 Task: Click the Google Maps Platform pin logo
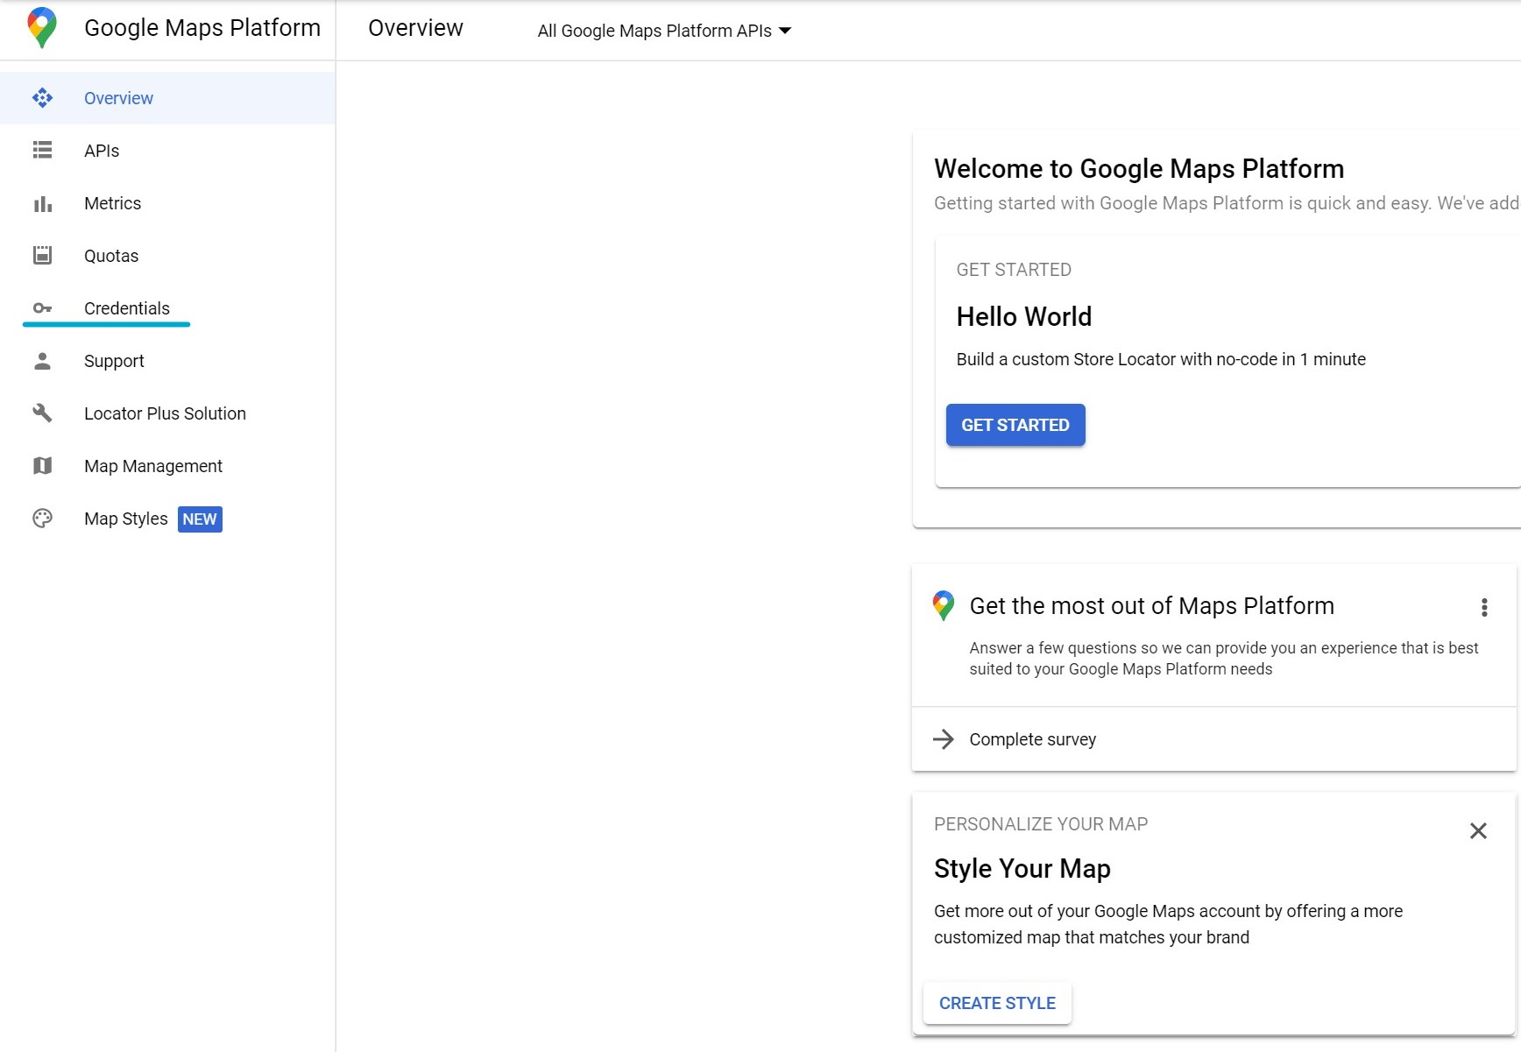coord(42,28)
